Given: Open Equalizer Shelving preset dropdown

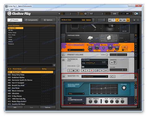Looking at the screenshot, I should 76,94.
